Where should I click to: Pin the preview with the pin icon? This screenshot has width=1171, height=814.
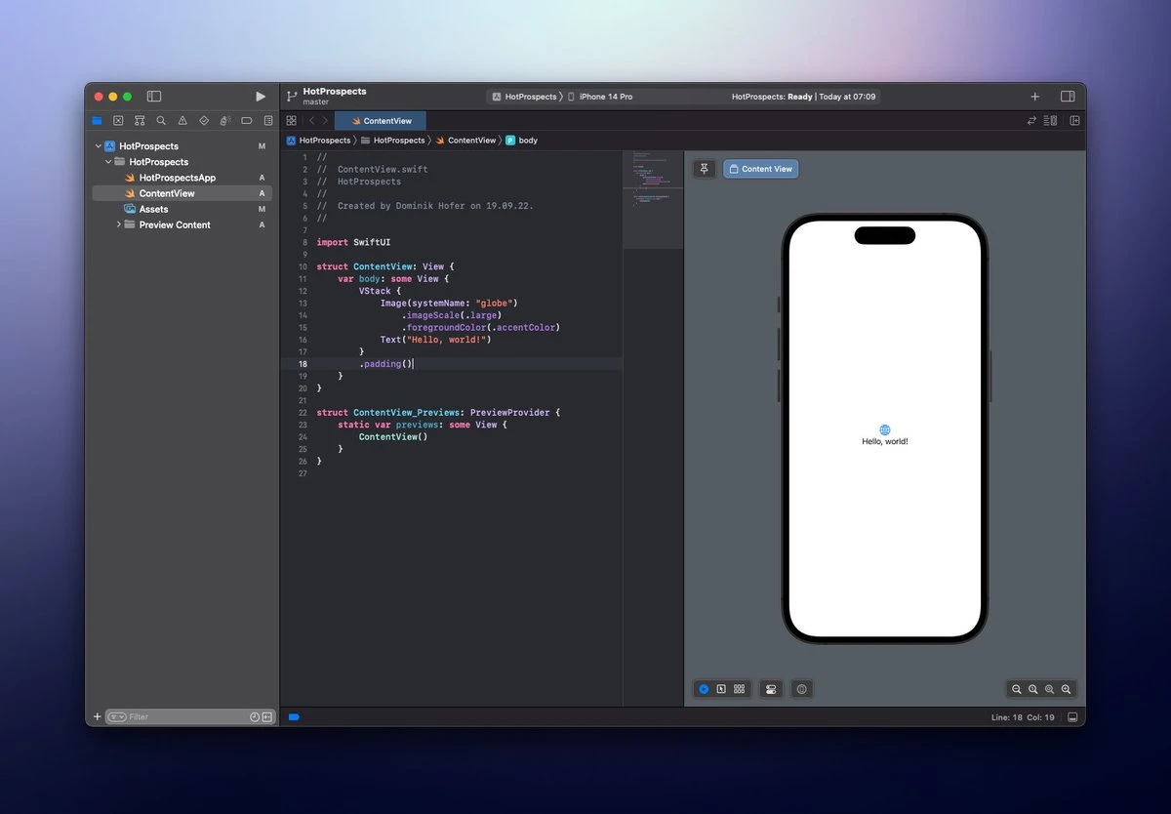pos(705,169)
